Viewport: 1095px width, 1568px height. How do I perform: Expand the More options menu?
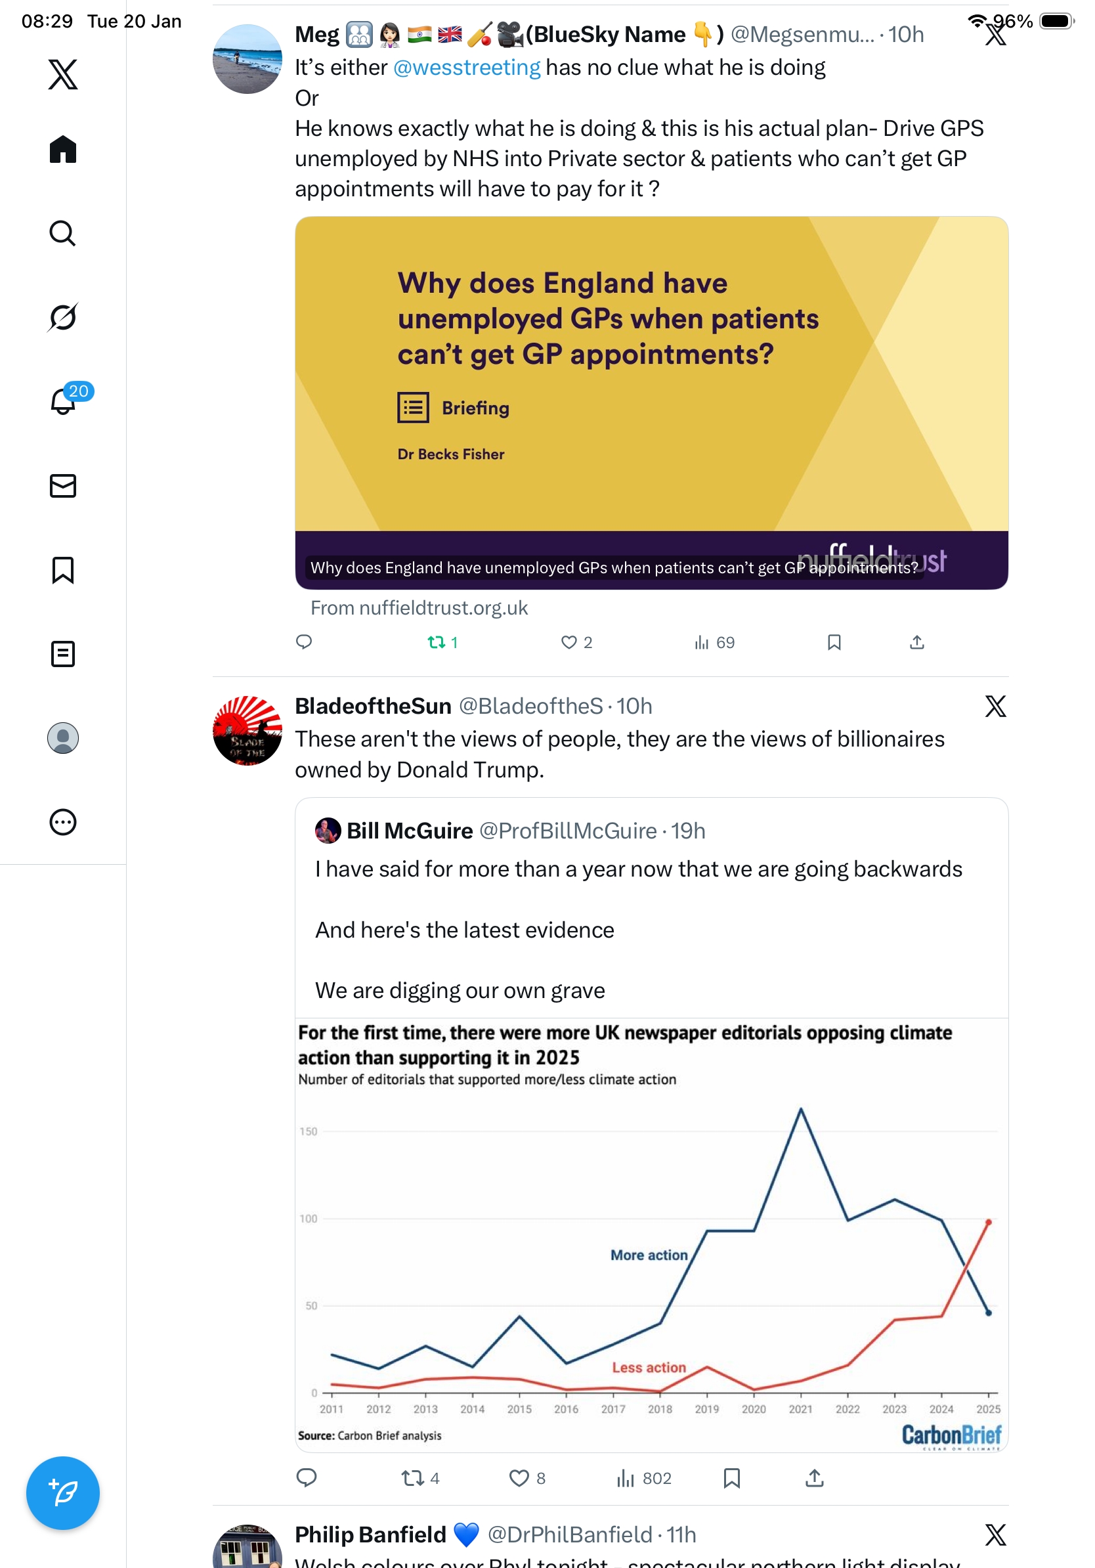pos(63,822)
